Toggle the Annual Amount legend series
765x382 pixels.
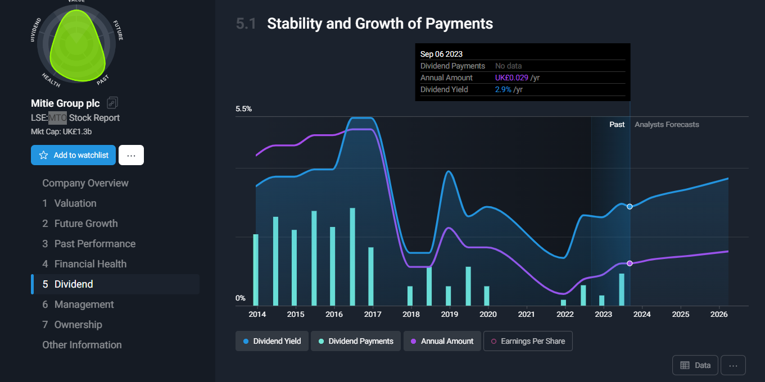point(442,341)
